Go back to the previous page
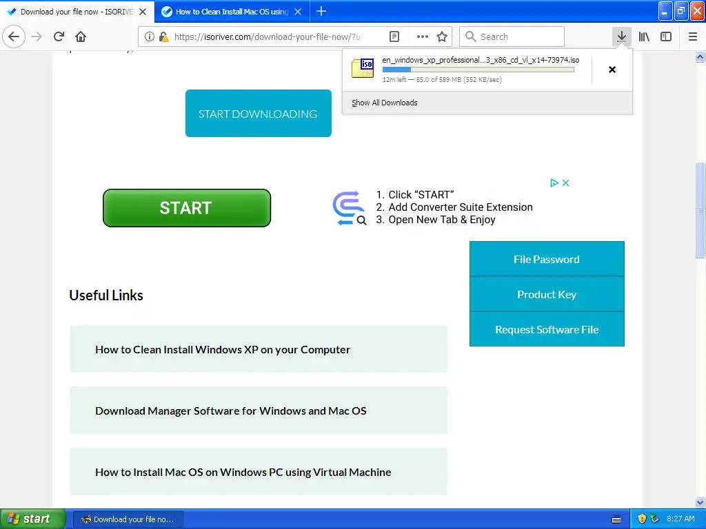The image size is (706, 529). [x=14, y=37]
